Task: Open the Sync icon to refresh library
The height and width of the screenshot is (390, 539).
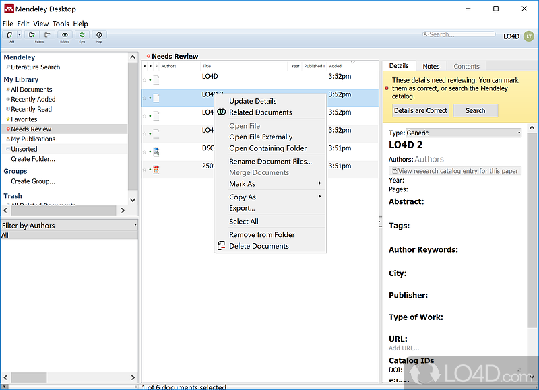Action: 82,34
